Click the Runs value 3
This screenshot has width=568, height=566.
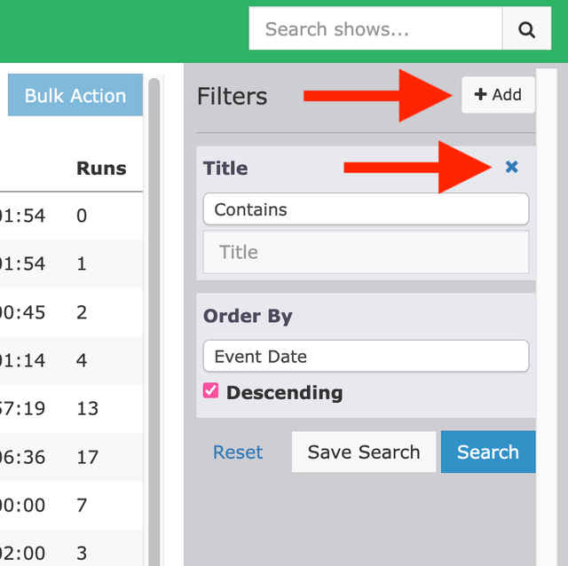[82, 554]
